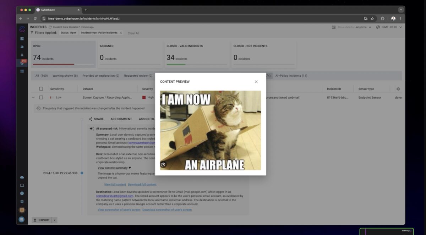Close the Content Preview dialog

256,82
